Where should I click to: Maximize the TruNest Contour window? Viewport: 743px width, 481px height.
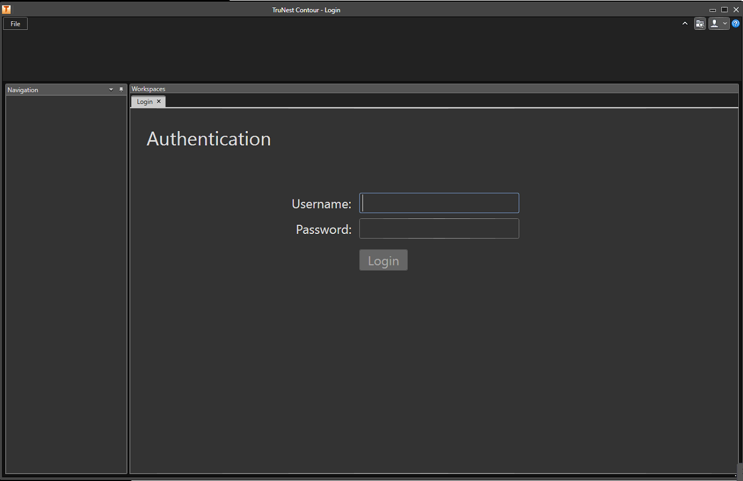tap(725, 10)
